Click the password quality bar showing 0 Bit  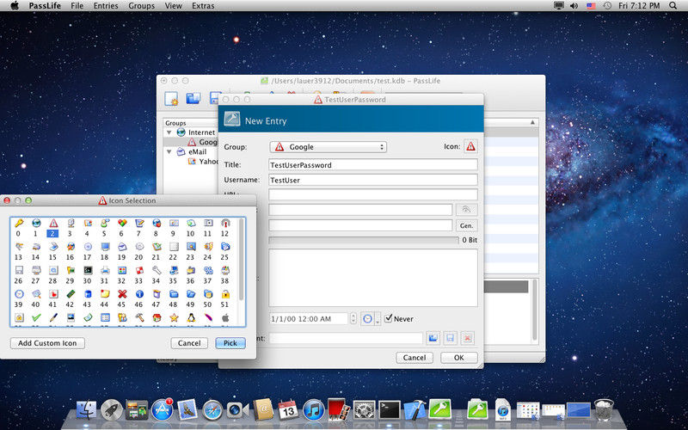(364, 240)
